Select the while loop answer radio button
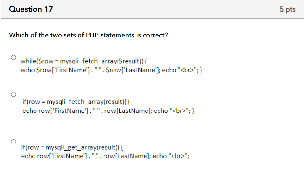This screenshot has width=305, height=187. pos(13,58)
